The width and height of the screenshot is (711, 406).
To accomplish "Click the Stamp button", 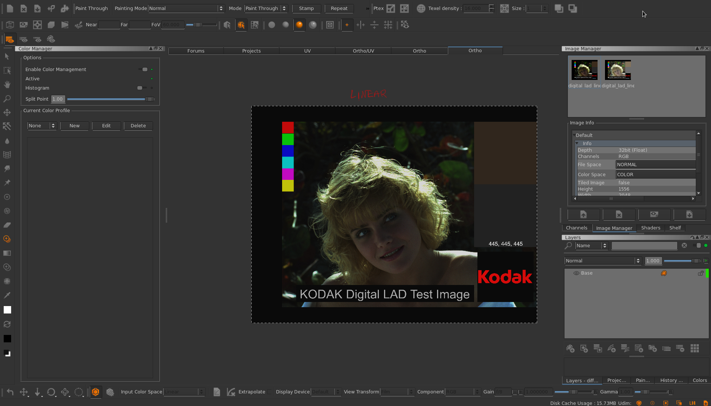I will coord(306,8).
